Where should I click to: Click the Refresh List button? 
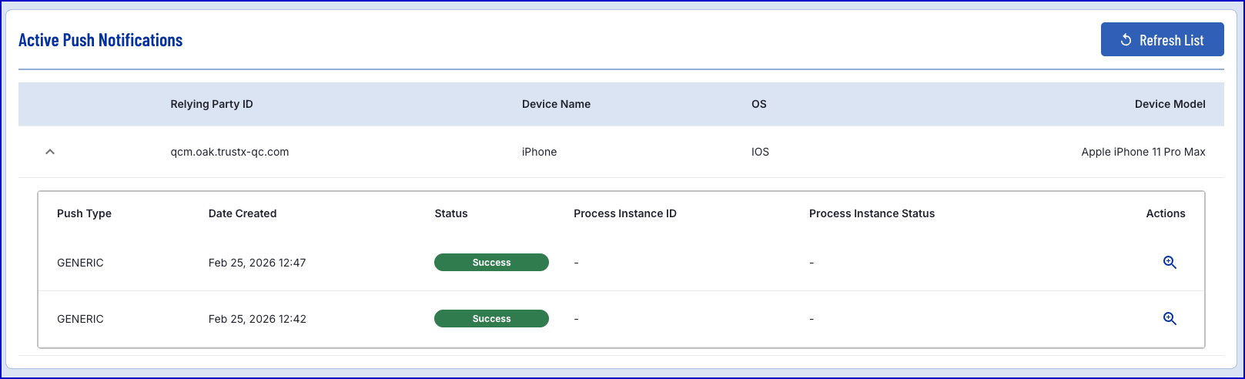(x=1162, y=40)
